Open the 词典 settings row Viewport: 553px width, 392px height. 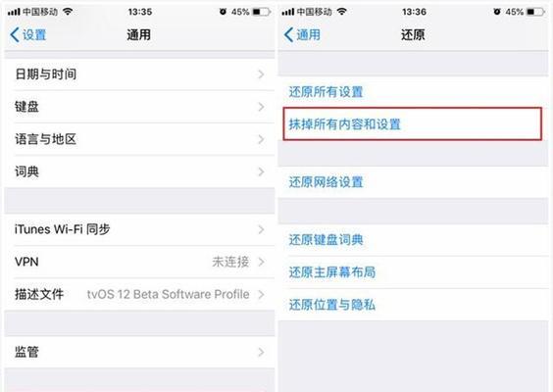(139, 171)
